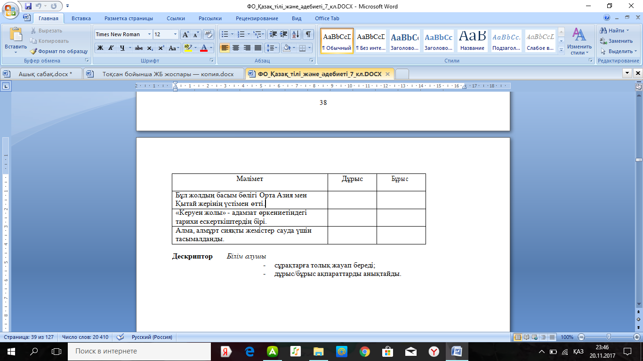643x361 pixels.
Task: Open Абзац dialog launcher
Action: pyautogui.click(x=312, y=61)
